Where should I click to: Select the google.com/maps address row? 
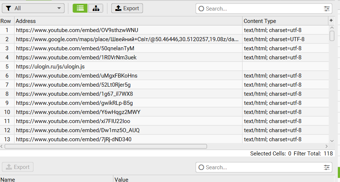pyautogui.click(x=128, y=39)
